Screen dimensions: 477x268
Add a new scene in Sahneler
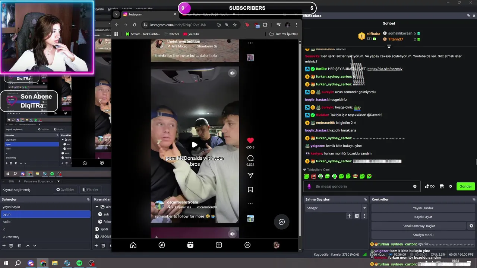click(x=4, y=246)
